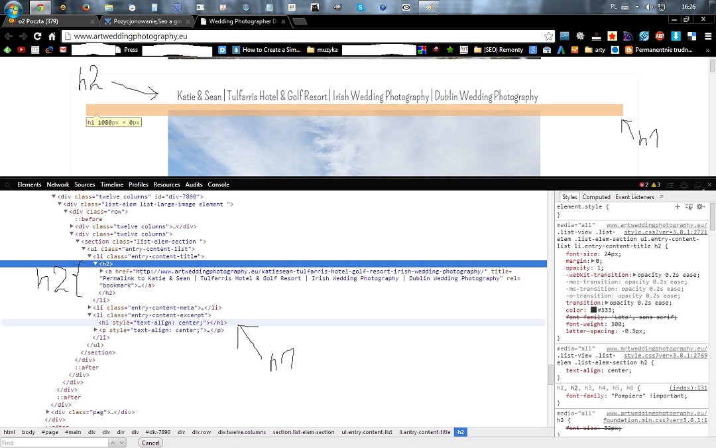This screenshot has width=716, height=448.
Task: Expand the entry-content-meta li node
Action: pyautogui.click(x=90, y=308)
